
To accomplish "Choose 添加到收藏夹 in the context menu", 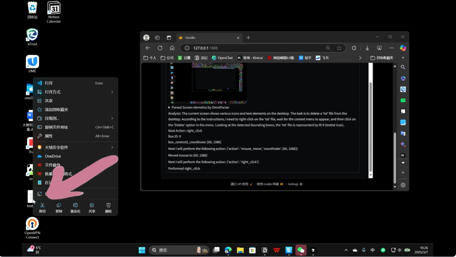I will [x=75, y=110].
